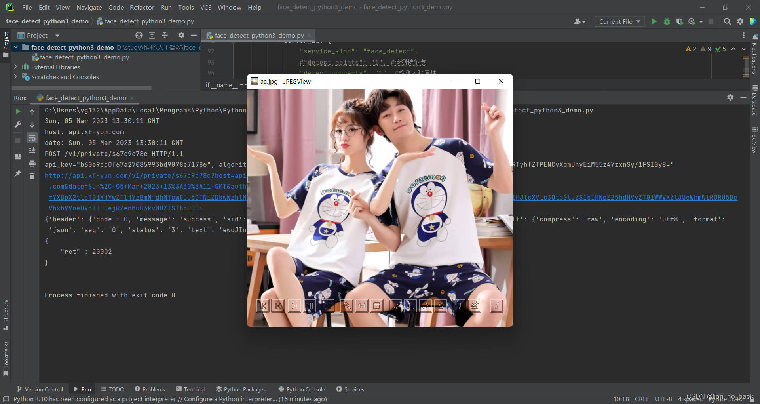Expand External Libraries node
The image size is (760, 404).
tap(16, 67)
